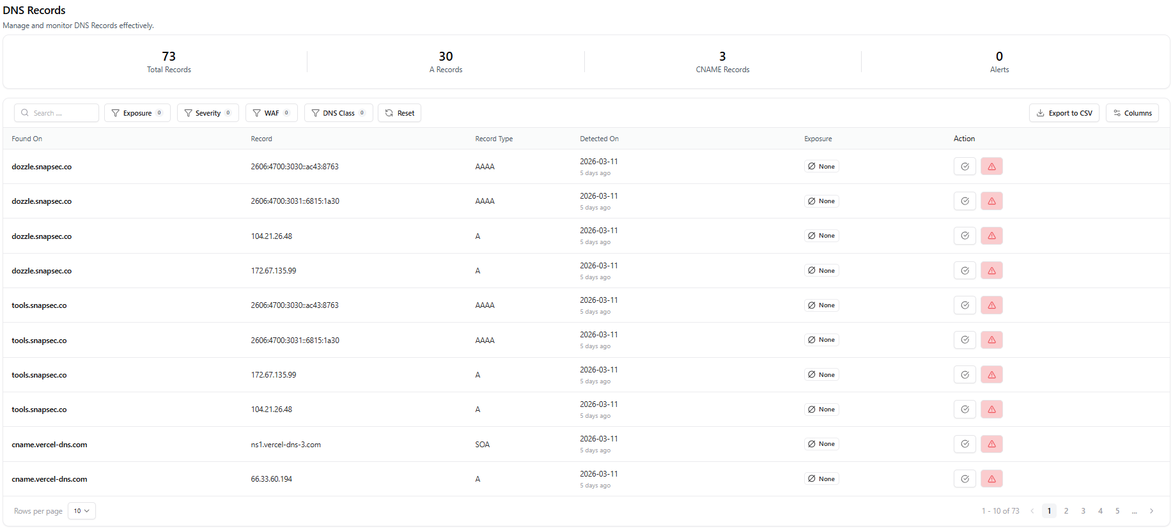1173x529 pixels.
Task: Raise alert for dozzle.snapsec.co 2606:4700:3030::ac43:8763 row
Action: tap(991, 166)
